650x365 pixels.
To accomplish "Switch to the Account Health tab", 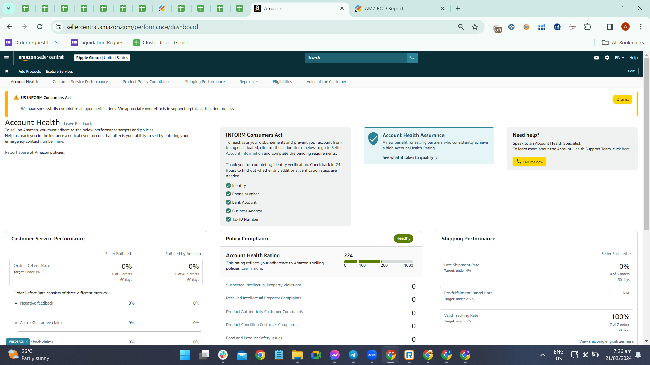I will click(24, 82).
